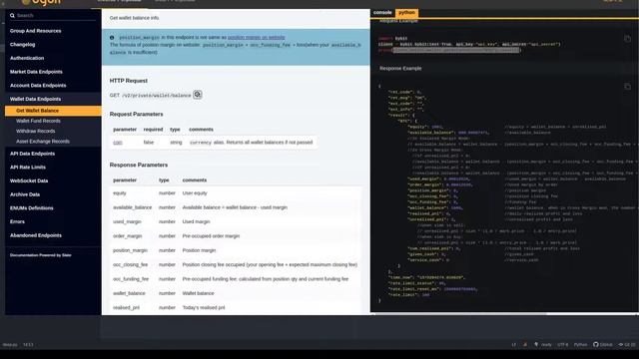
Task: Click the encoding indicator in status bar
Action: point(563,344)
